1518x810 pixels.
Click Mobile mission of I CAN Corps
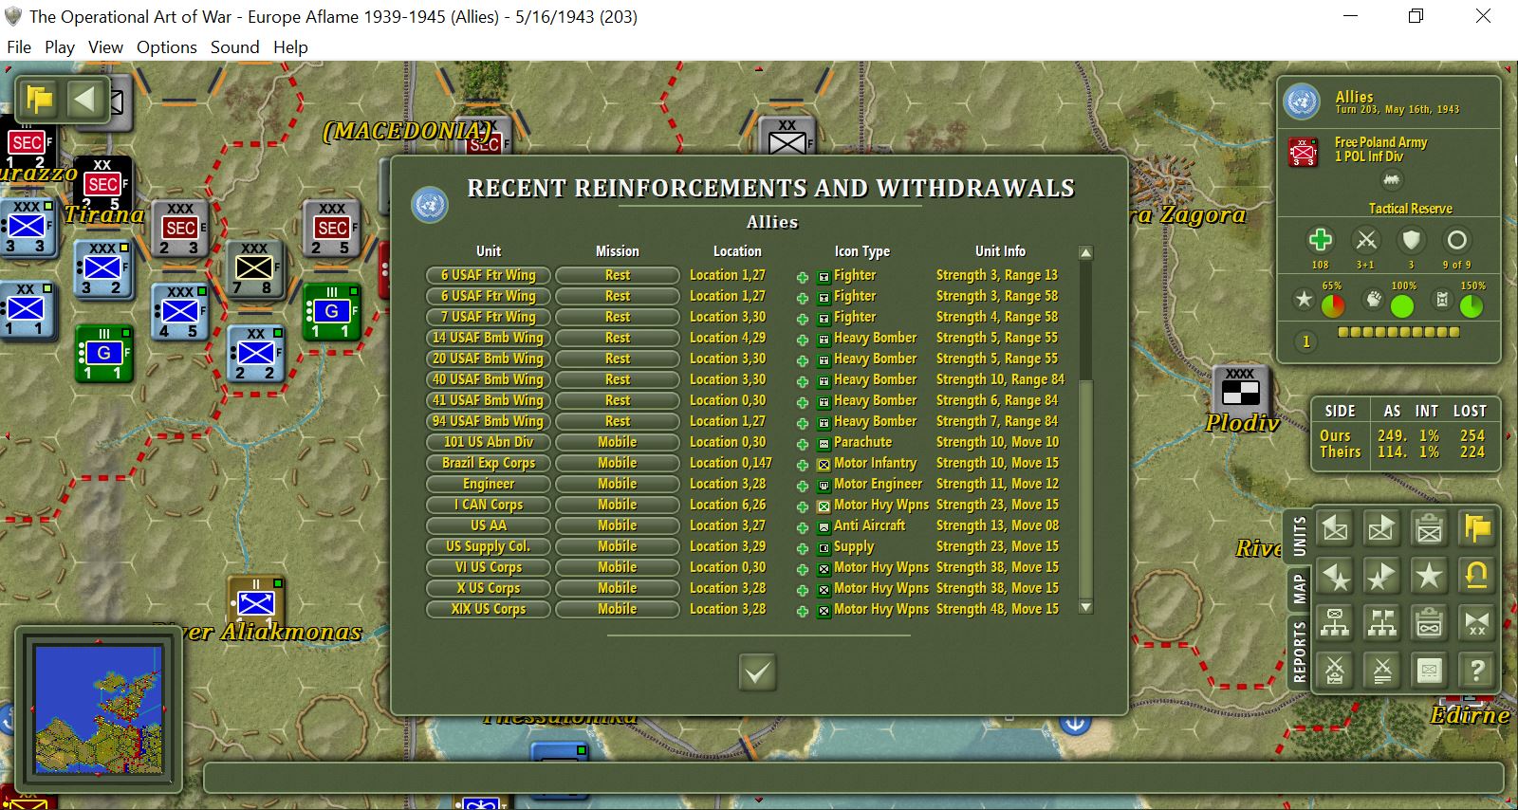(x=618, y=505)
